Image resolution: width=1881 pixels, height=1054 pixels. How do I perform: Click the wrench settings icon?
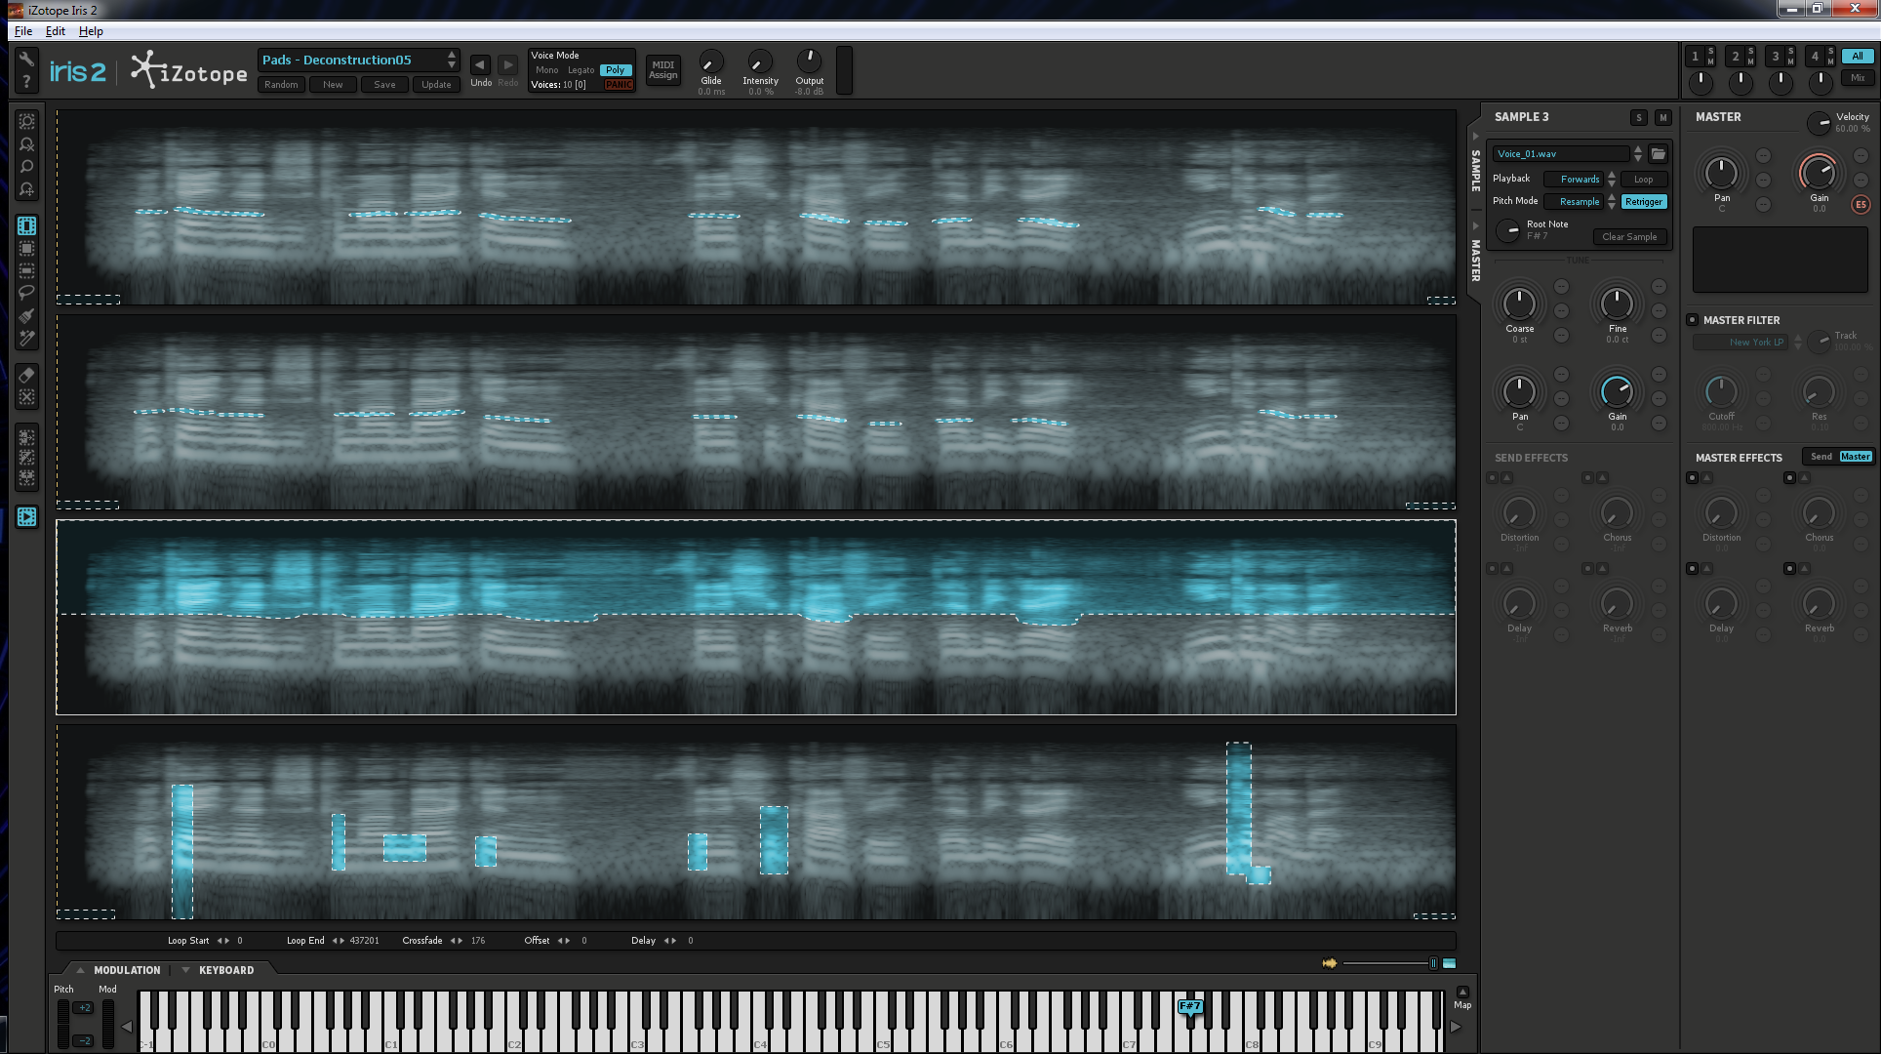click(x=27, y=60)
